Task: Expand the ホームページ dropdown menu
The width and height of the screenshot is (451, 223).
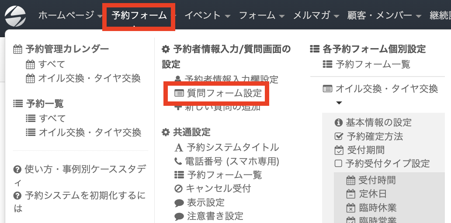Action: point(71,16)
